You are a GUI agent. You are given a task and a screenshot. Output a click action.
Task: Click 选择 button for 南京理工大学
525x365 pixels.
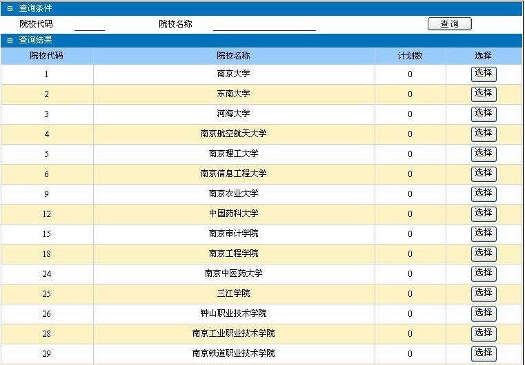click(x=484, y=154)
